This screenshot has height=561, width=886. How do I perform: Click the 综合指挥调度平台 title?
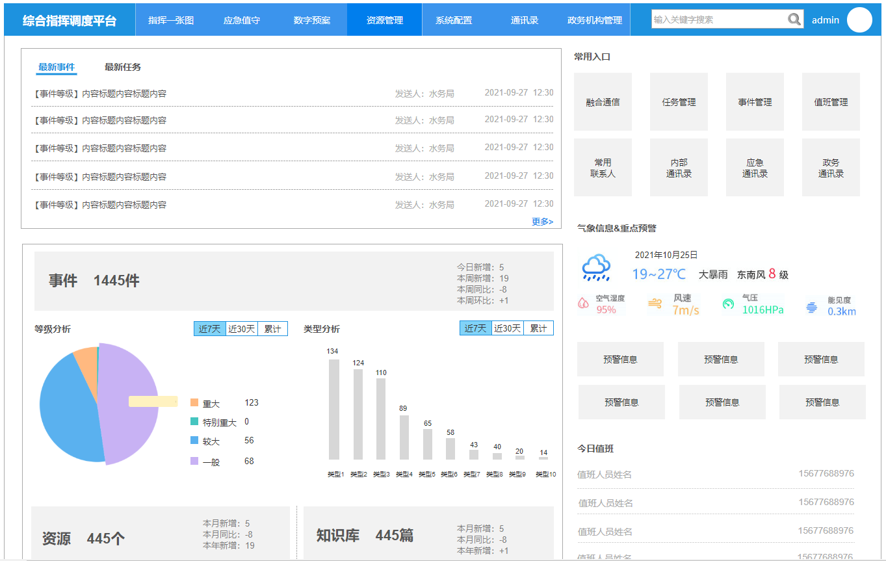[70, 20]
